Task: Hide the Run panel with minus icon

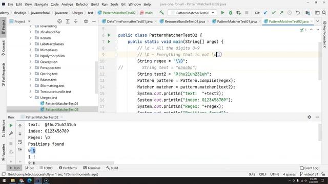Action: (317, 117)
